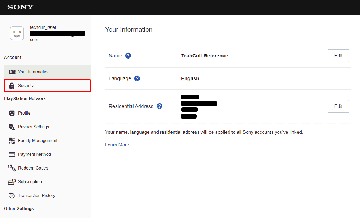This screenshot has height=218, width=360.
Task: Click the Family Management icon
Action: (x=12, y=141)
